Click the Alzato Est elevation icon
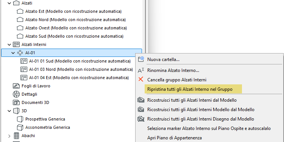This screenshot has width=284, height=142. 20,11
